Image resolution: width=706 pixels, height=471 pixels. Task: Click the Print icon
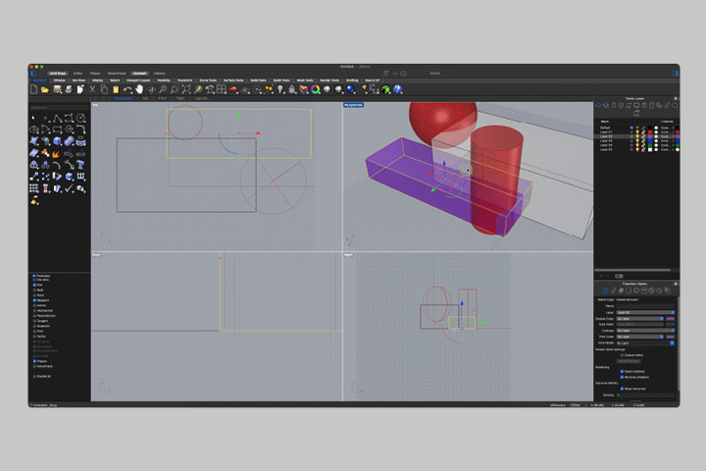pos(69,89)
